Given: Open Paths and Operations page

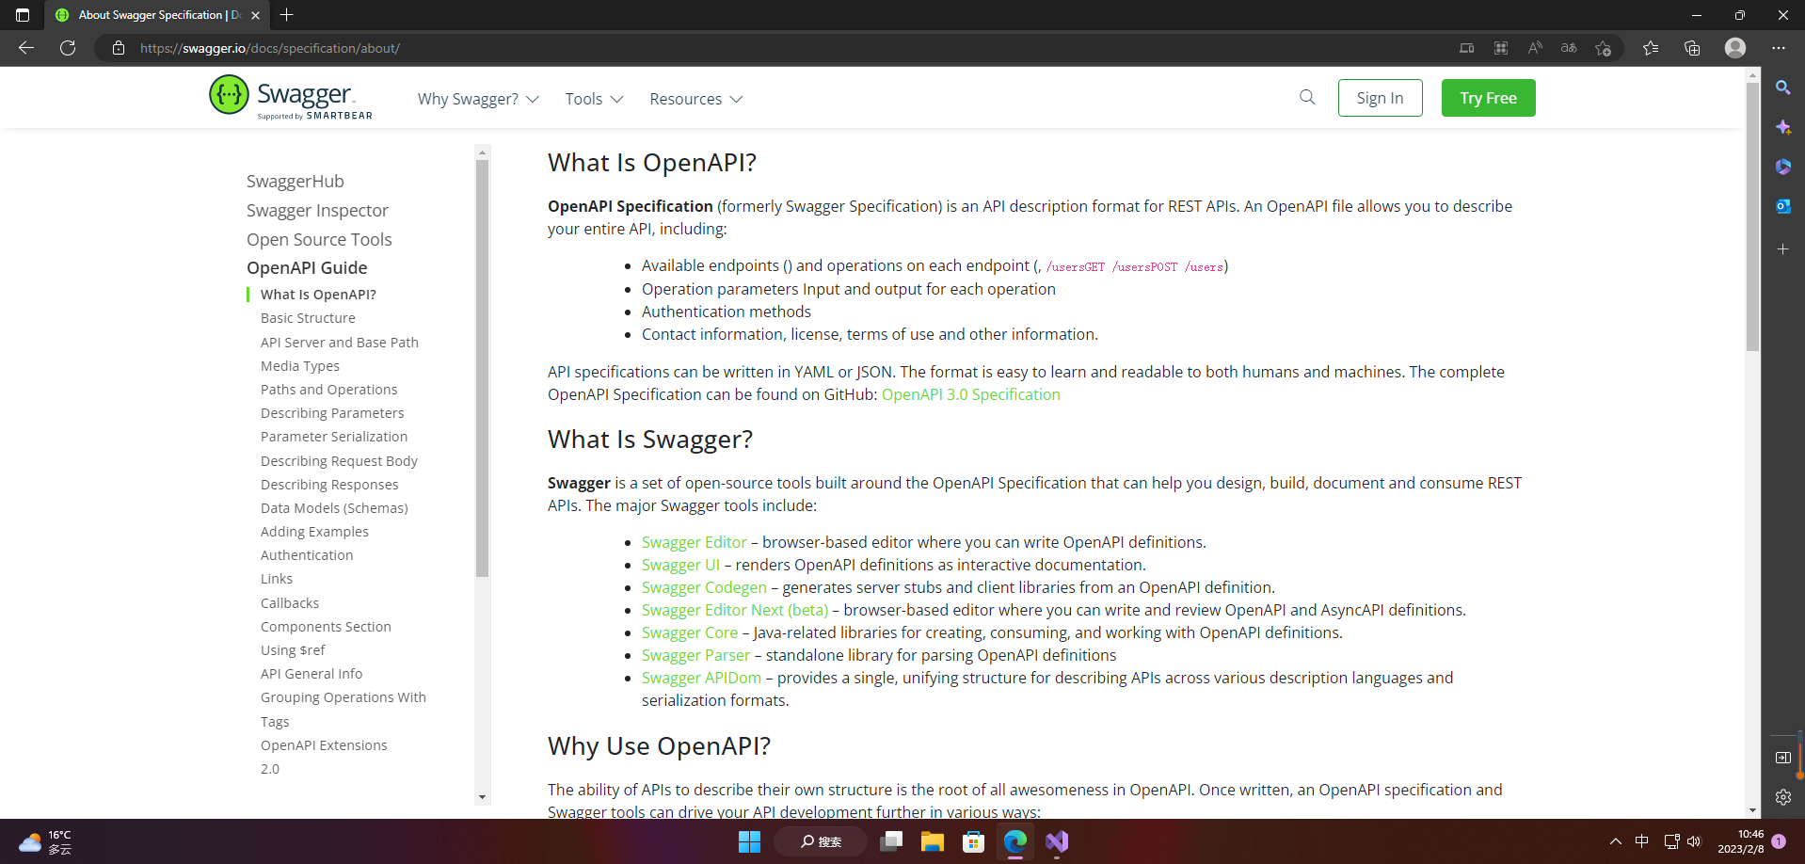Looking at the screenshot, I should tap(328, 390).
